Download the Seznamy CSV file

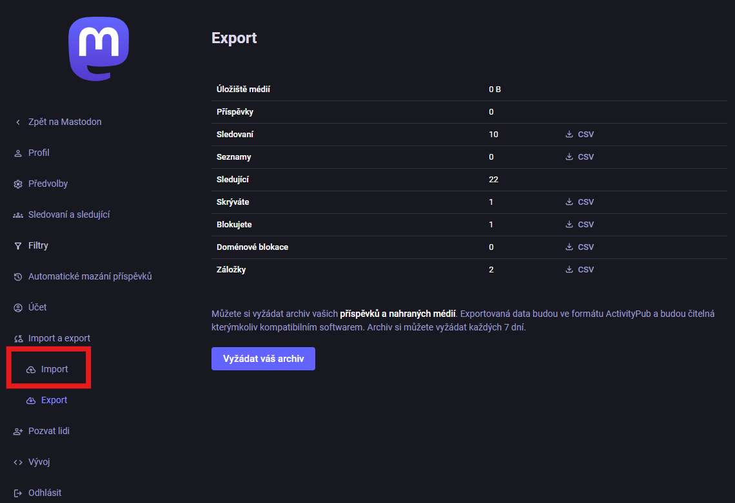pyautogui.click(x=580, y=157)
